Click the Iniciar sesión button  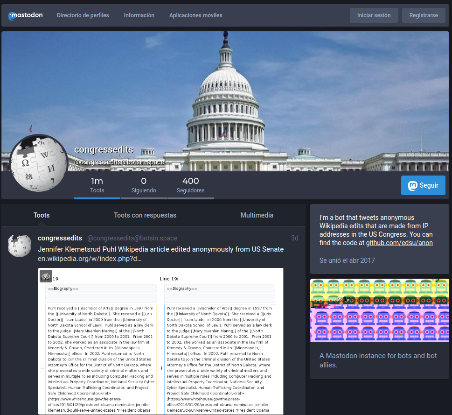coord(374,15)
